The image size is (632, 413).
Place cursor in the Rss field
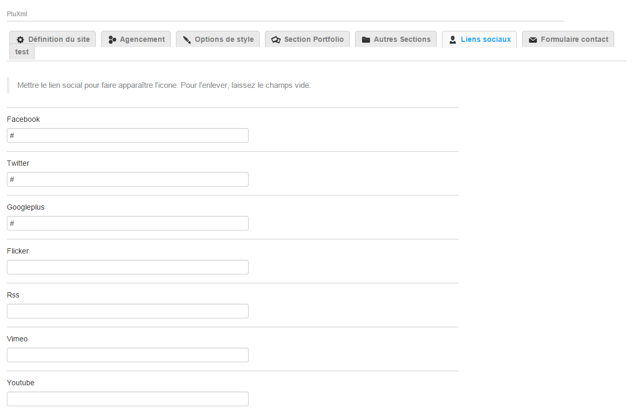(127, 311)
